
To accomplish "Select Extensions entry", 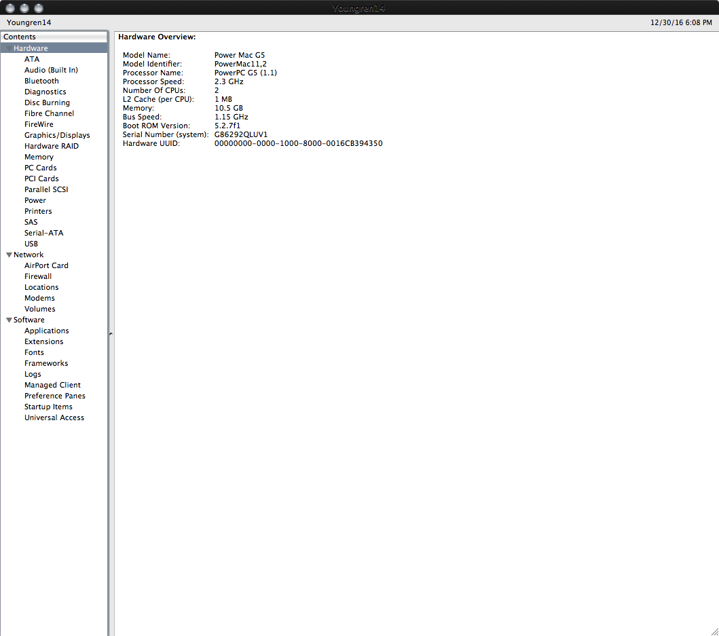I will point(43,341).
